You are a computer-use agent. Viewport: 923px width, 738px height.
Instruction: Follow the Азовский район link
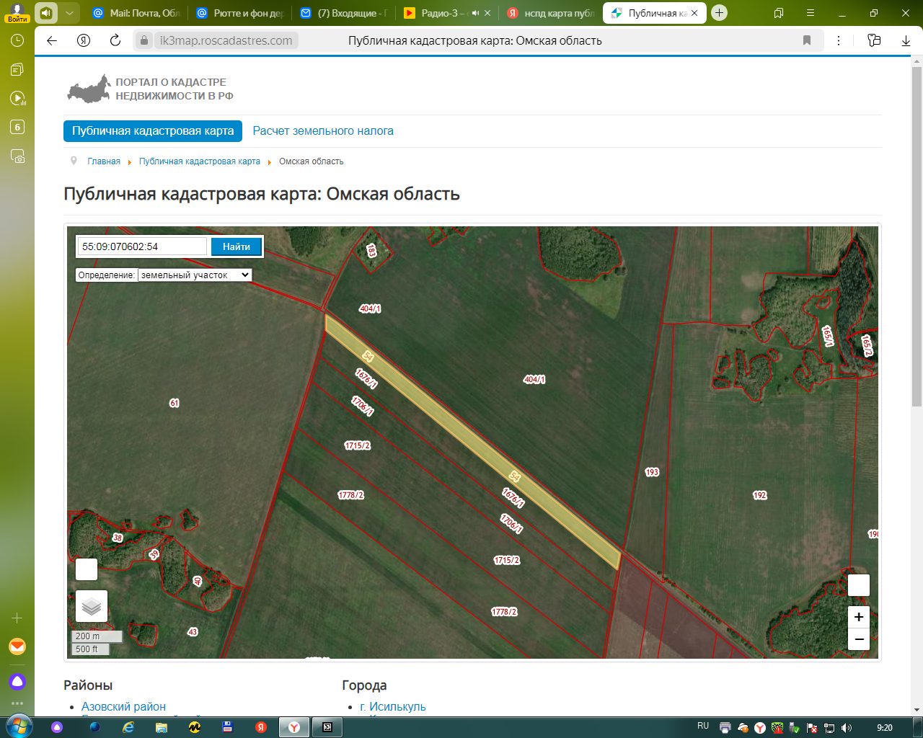point(123,706)
